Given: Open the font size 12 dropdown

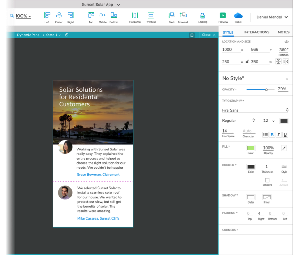Looking at the screenshot, I should pyautogui.click(x=269, y=121).
